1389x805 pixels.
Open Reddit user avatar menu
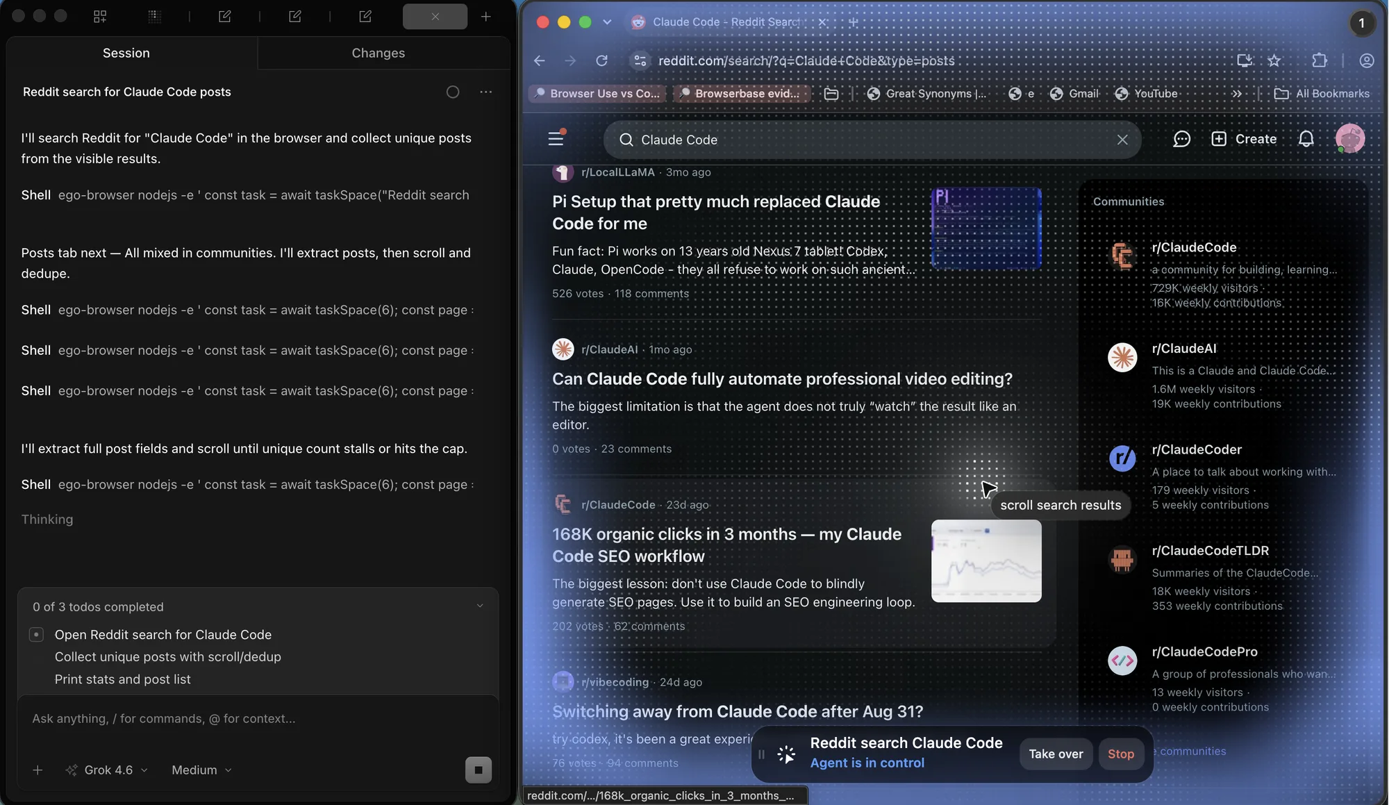click(1350, 139)
